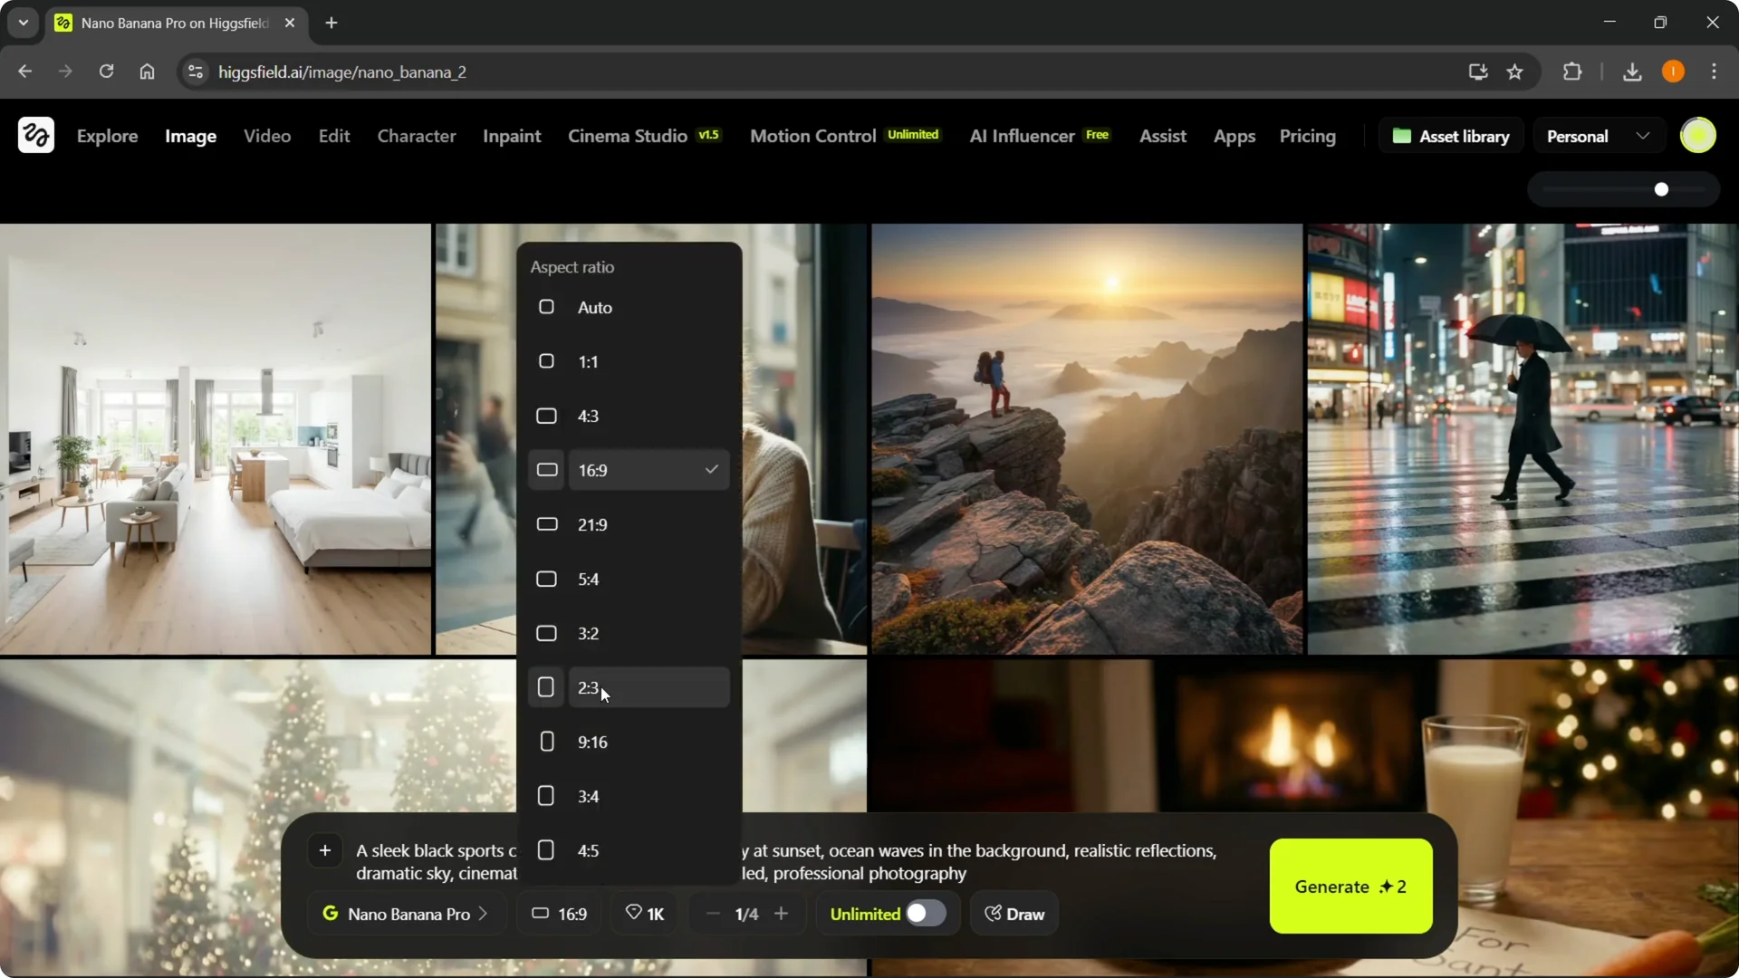Open the 16:9 aspect ratio chip

coord(558,914)
